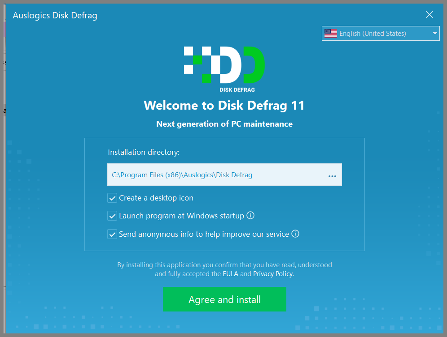The height and width of the screenshot is (337, 447).
Task: Browse for installation directory with ellipsis button
Action: (x=332, y=176)
